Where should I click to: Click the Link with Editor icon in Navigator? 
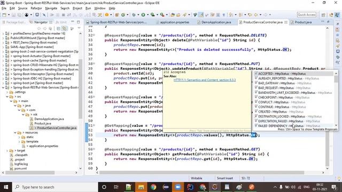click(x=64, y=28)
